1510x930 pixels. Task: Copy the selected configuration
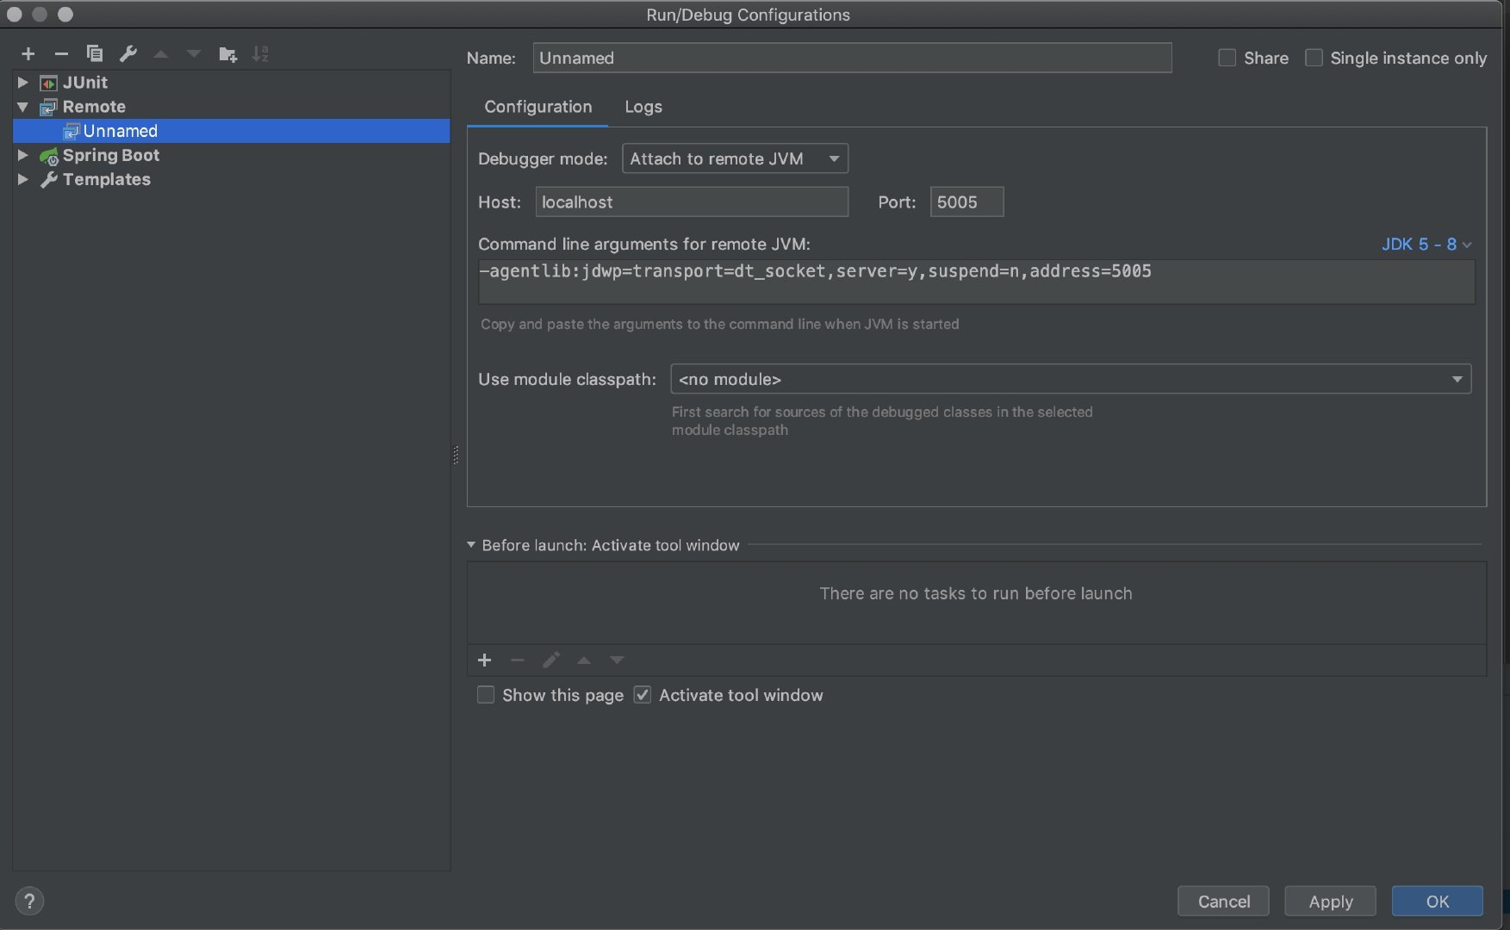click(95, 54)
